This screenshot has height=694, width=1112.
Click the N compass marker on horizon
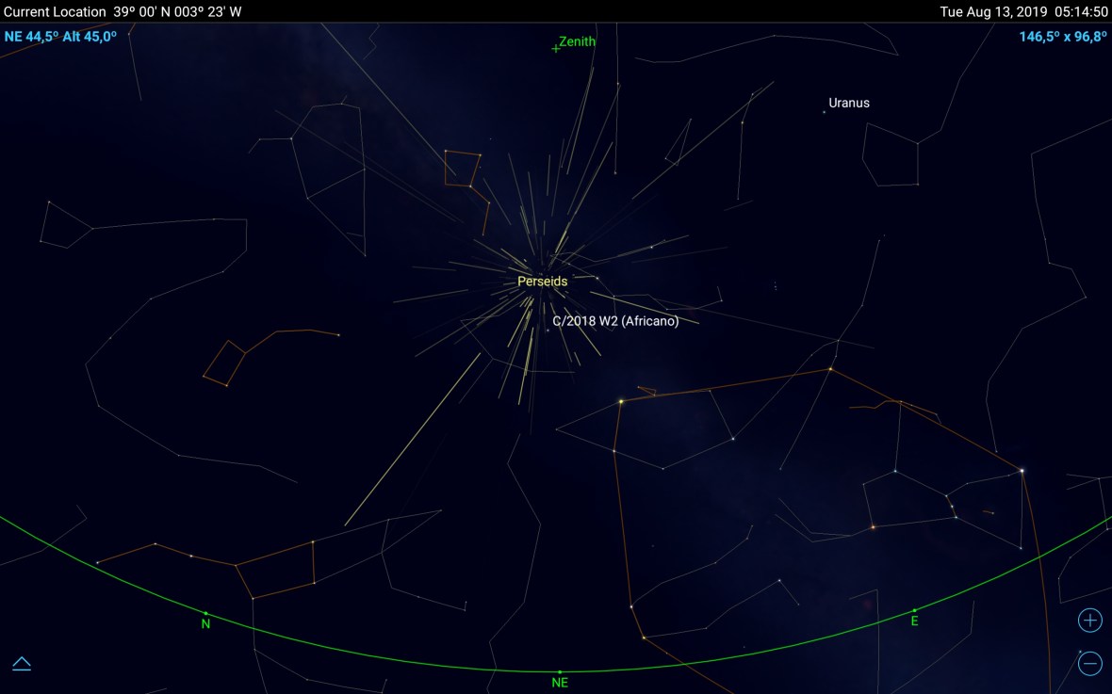click(204, 621)
